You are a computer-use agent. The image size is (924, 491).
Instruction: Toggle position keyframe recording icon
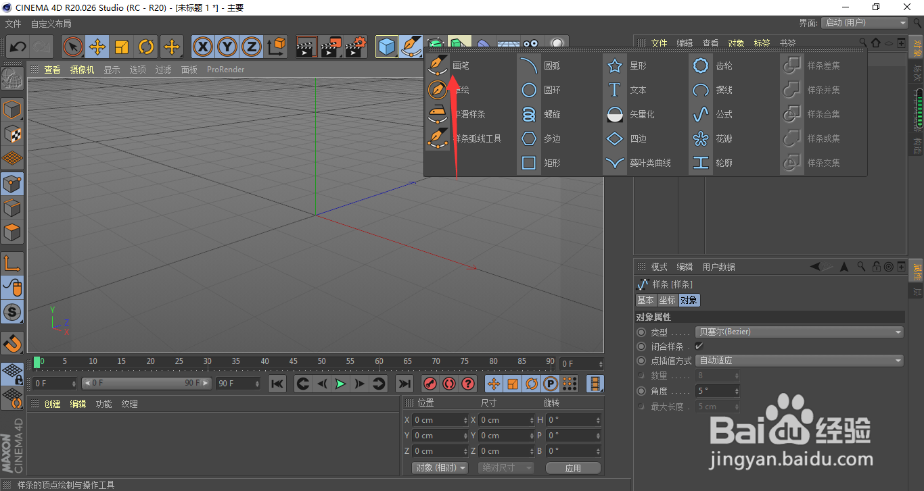click(494, 384)
